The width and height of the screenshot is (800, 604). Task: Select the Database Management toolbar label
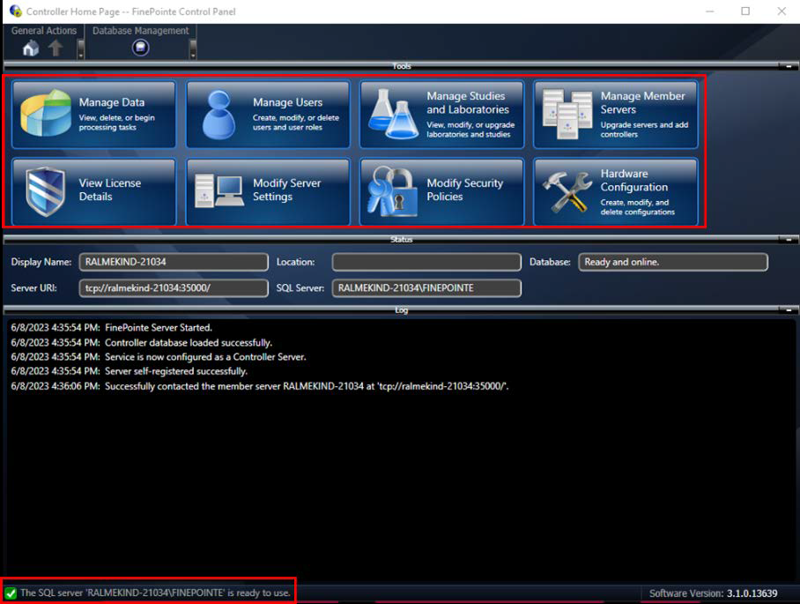140,31
